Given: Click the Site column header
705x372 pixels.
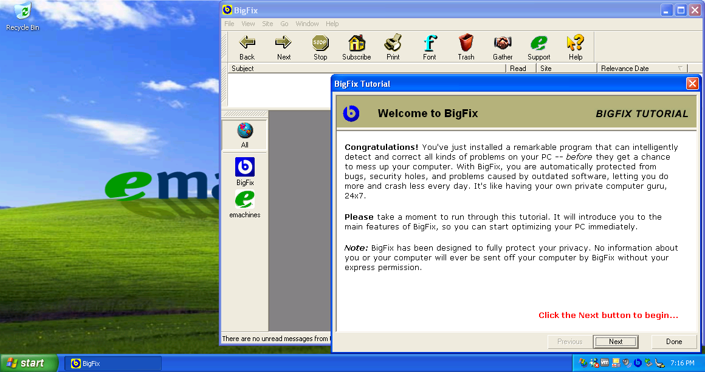Looking at the screenshot, I should click(566, 69).
